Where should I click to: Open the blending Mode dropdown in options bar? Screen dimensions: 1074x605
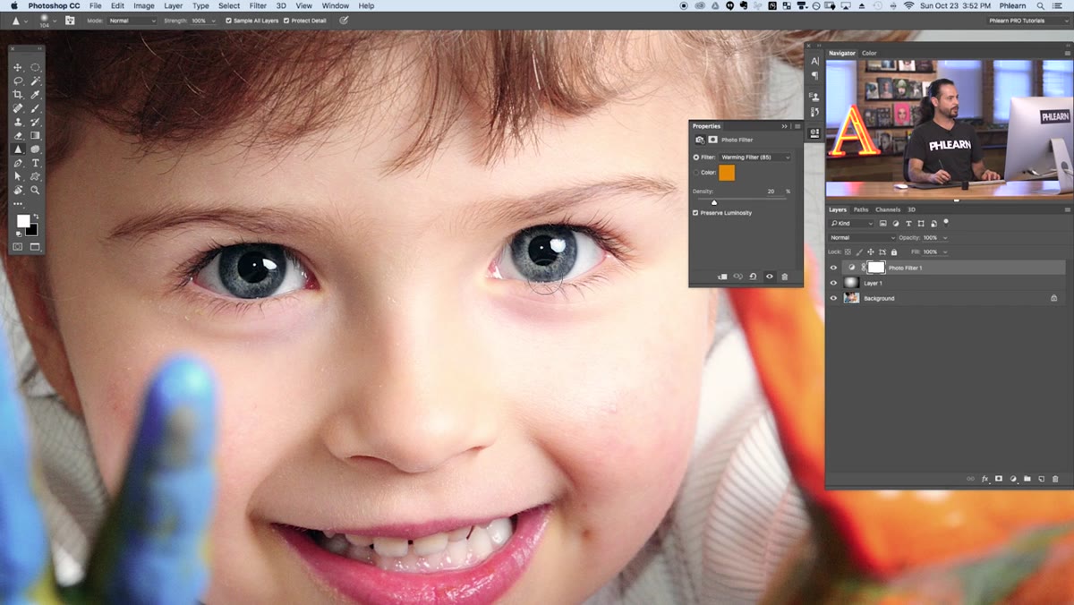pyautogui.click(x=132, y=21)
